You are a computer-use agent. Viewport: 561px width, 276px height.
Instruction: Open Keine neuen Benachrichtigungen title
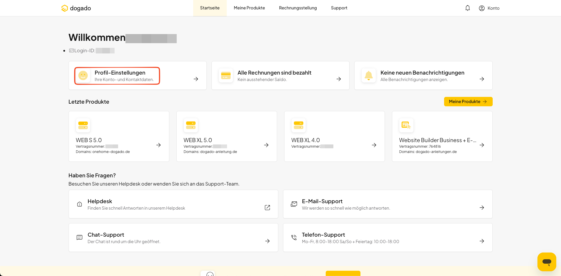point(422,73)
